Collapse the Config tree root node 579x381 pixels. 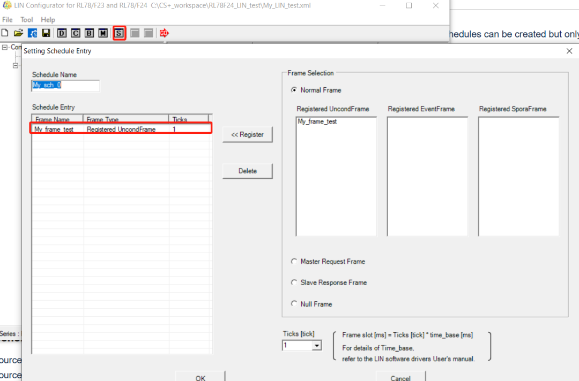click(5, 47)
